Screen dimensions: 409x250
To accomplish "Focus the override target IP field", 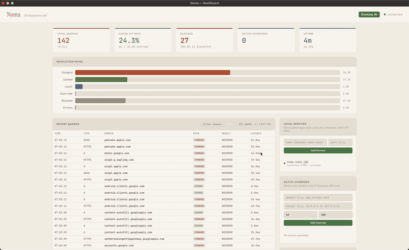I will (x=318, y=205).
